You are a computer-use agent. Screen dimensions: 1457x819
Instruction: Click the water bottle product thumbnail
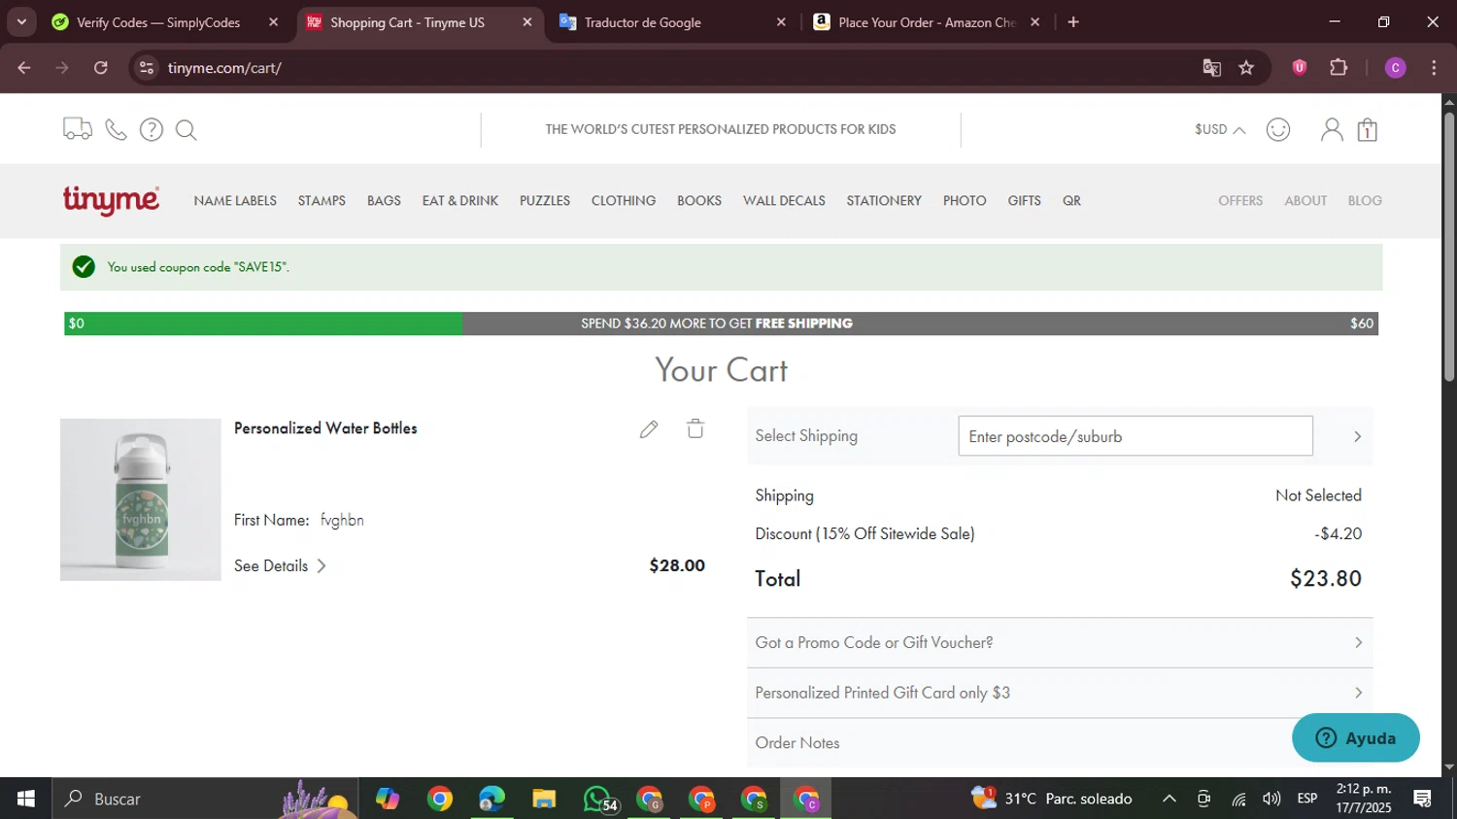coord(141,499)
